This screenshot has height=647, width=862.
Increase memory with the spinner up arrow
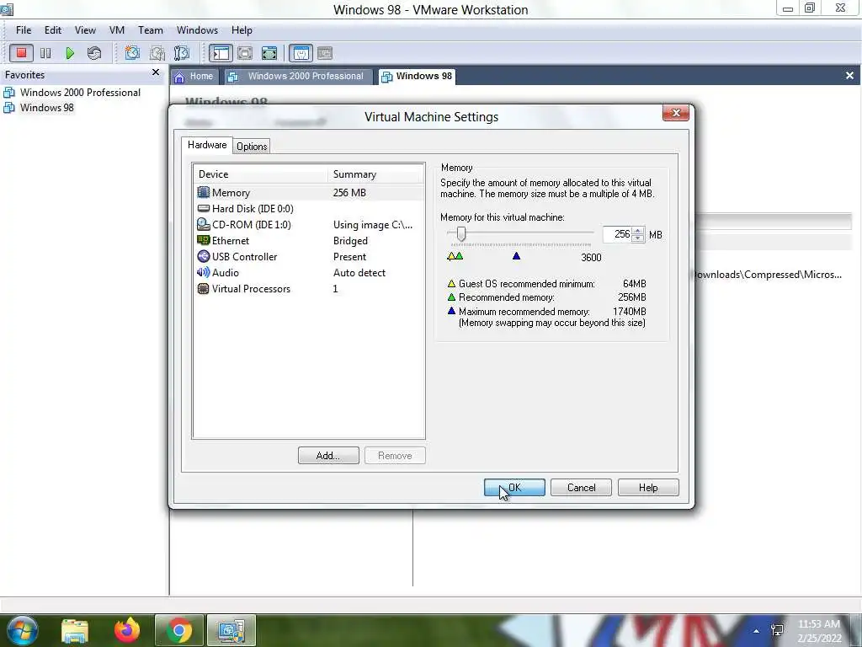click(x=638, y=231)
